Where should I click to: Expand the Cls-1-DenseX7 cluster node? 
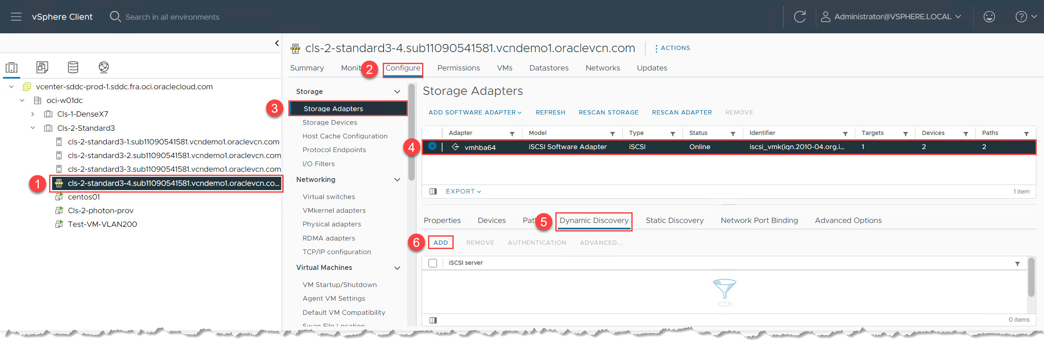point(32,114)
